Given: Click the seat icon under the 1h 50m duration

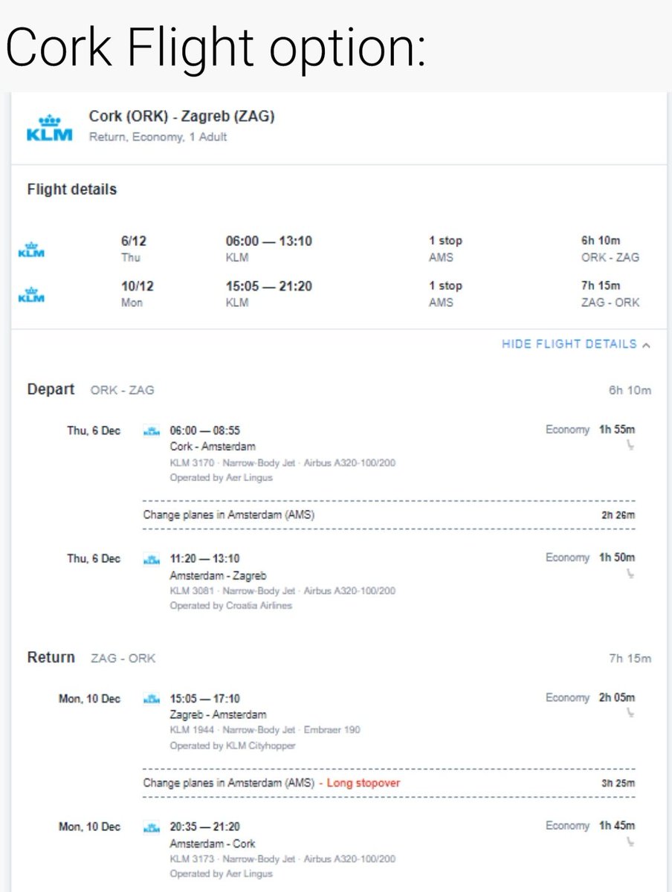Looking at the screenshot, I should (630, 574).
